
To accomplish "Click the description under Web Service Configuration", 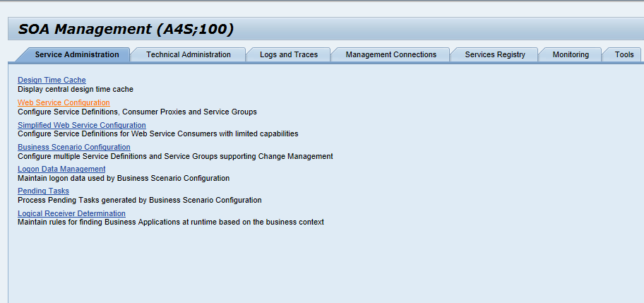I will click(x=137, y=112).
